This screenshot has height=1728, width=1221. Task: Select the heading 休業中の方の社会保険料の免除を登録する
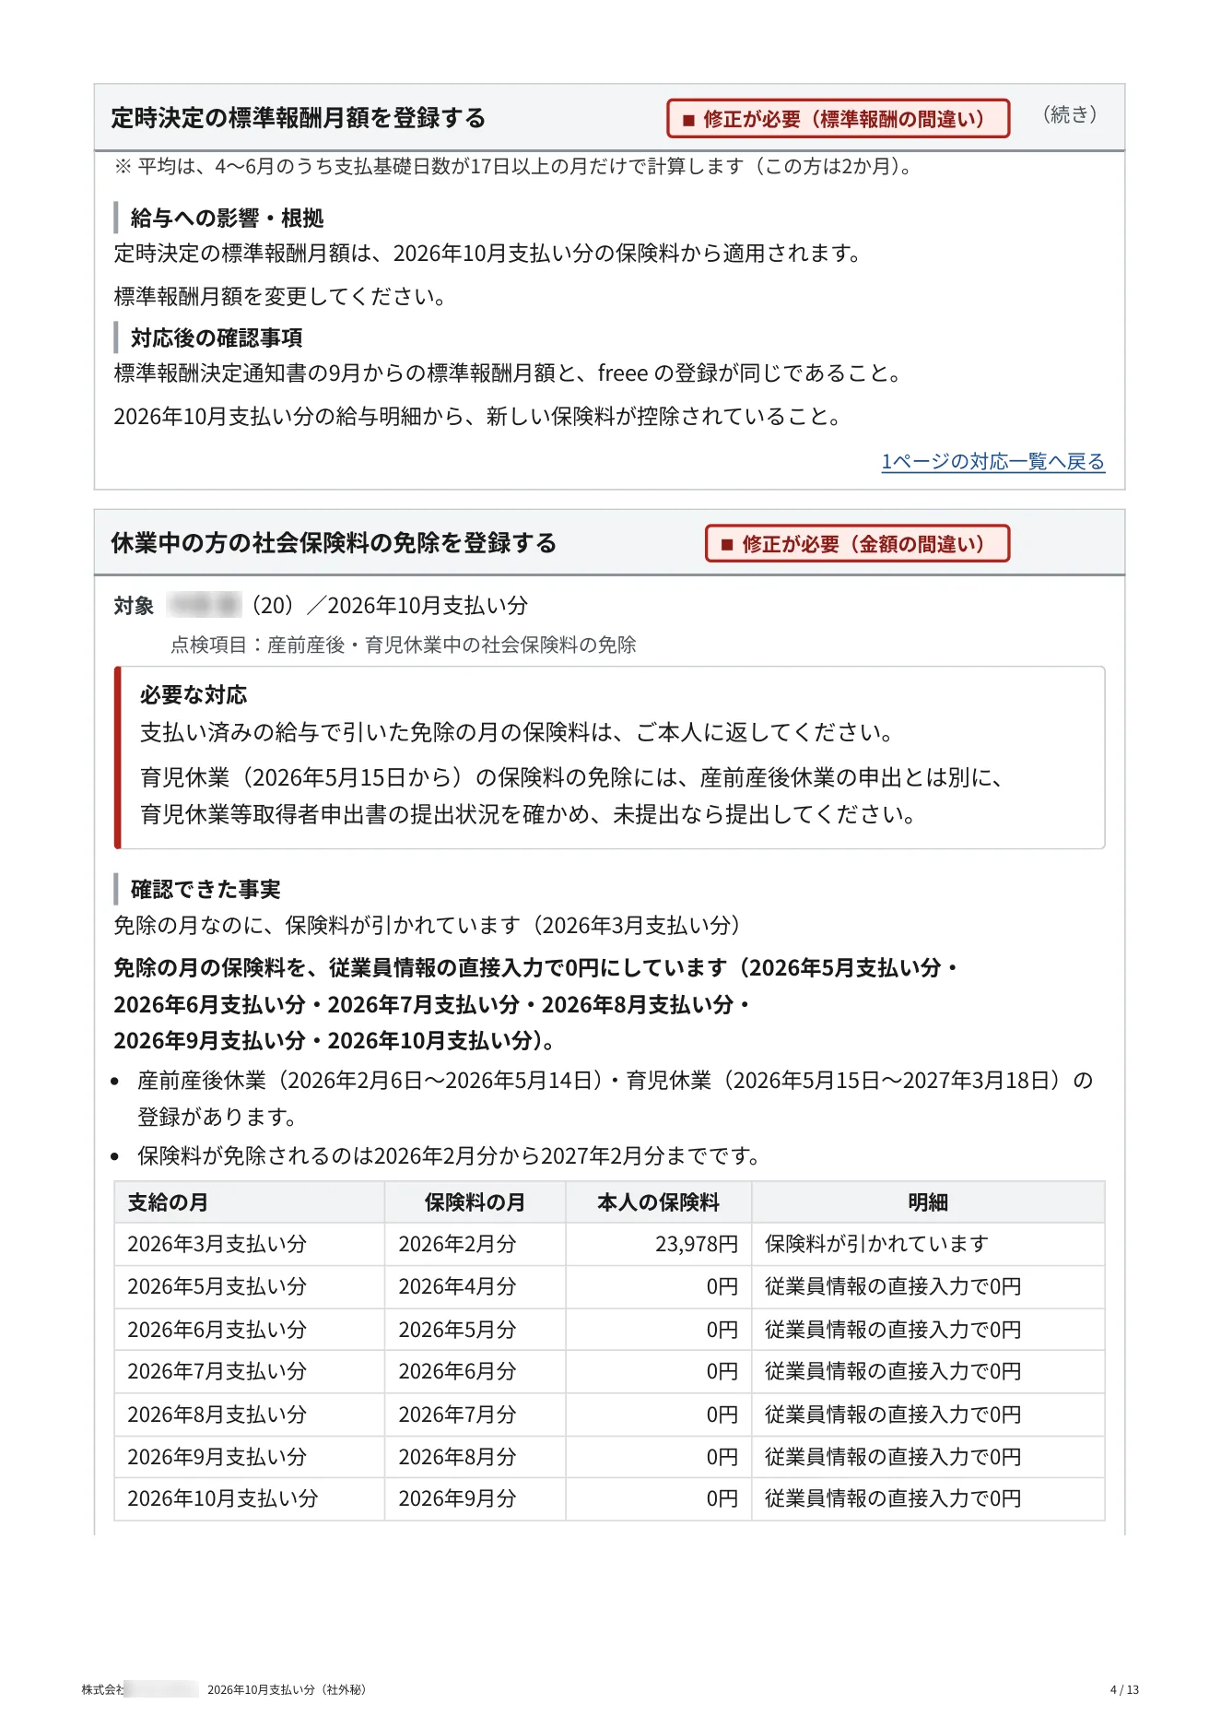click(334, 543)
